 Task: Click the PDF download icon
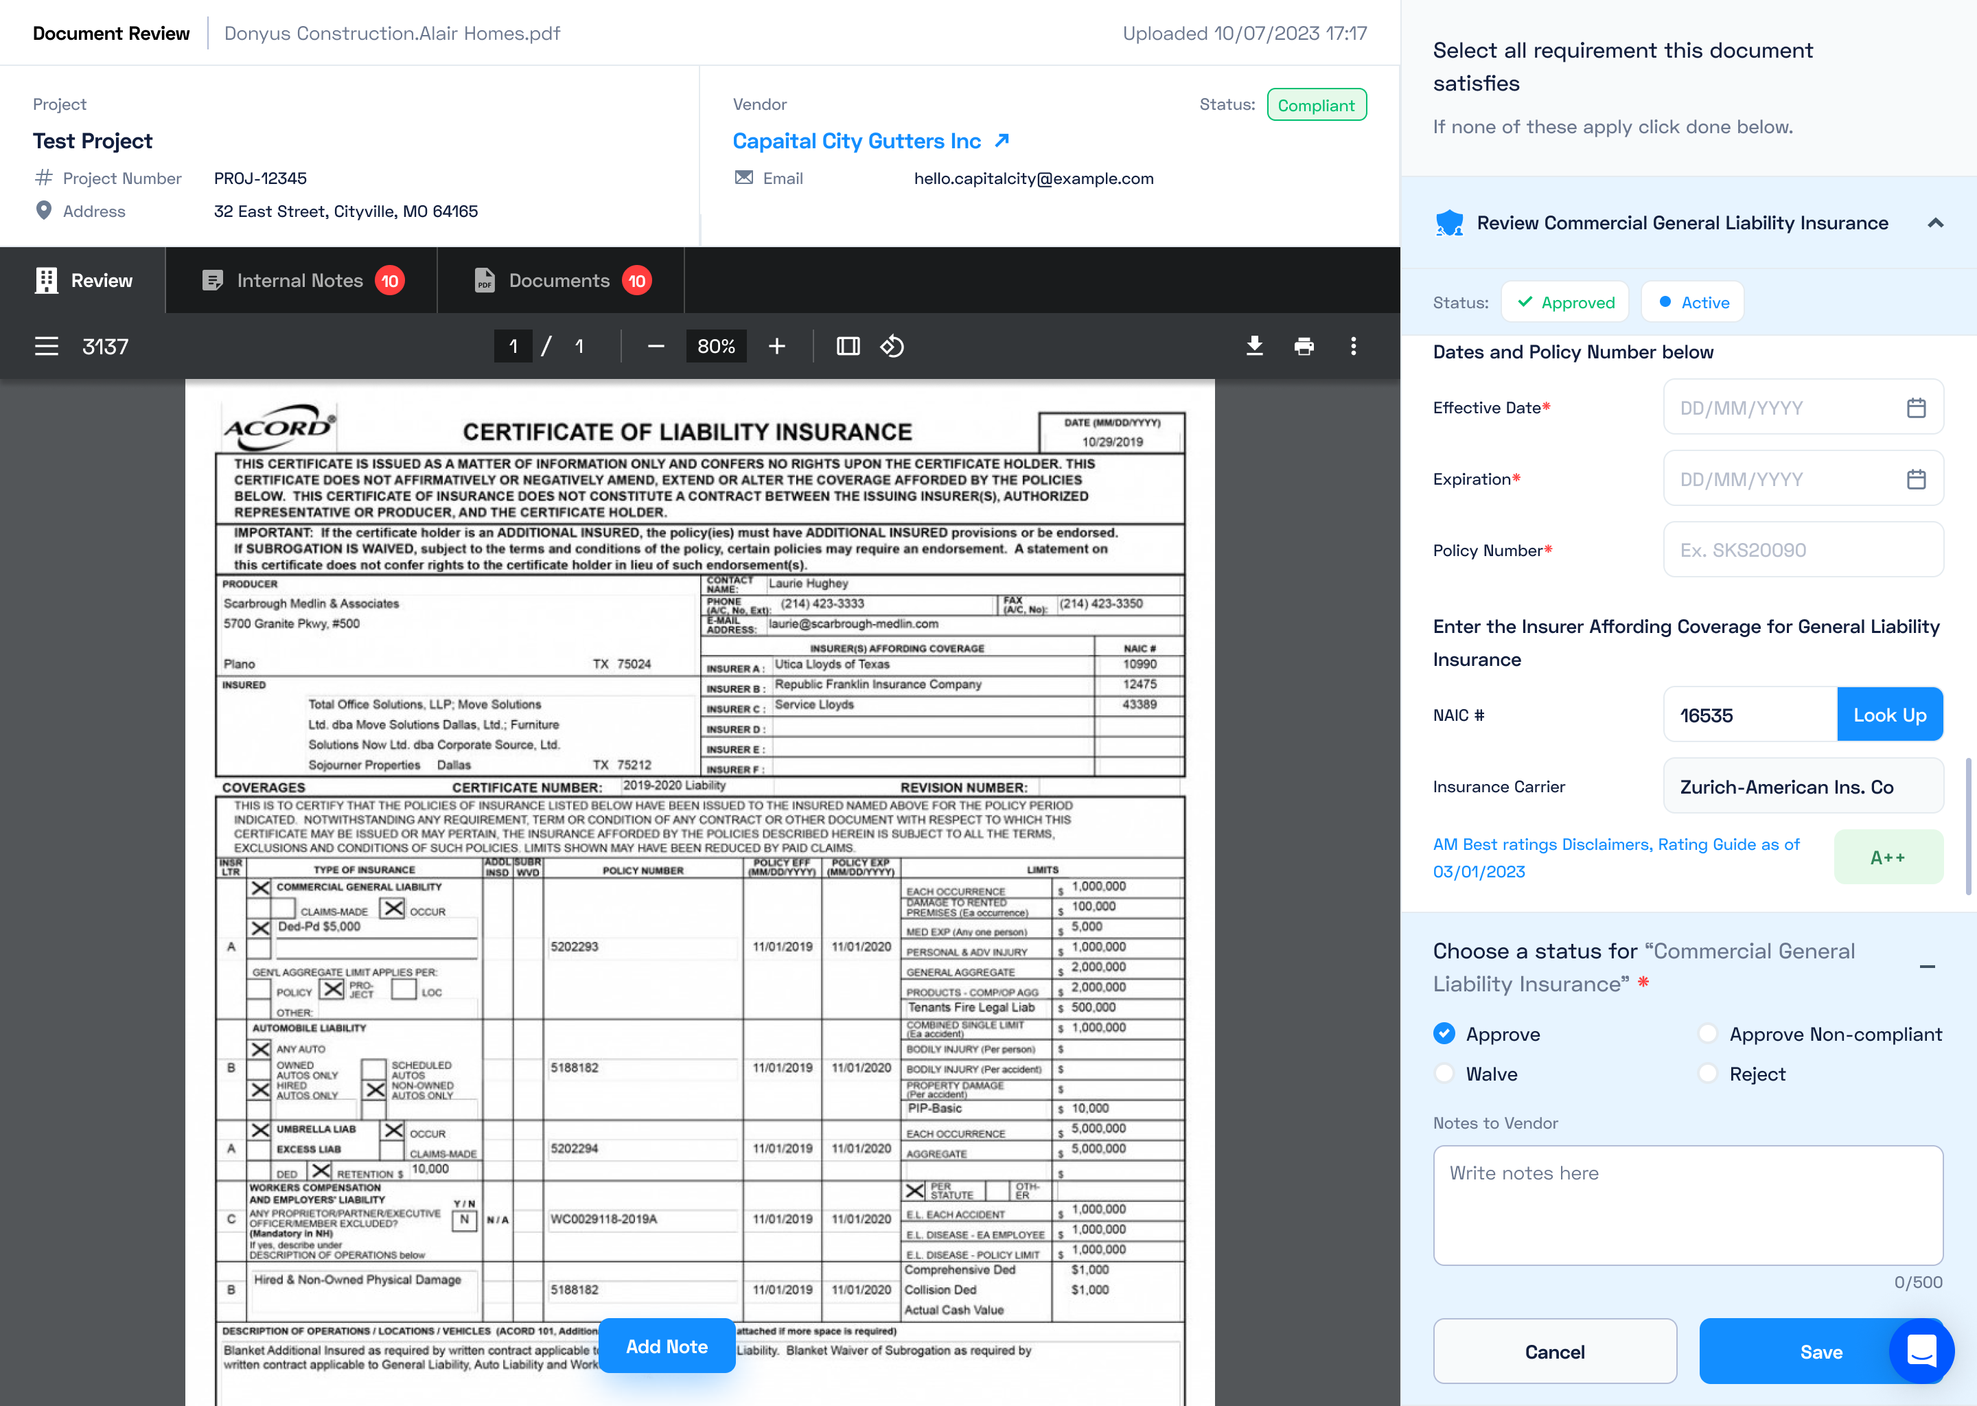click(x=1254, y=346)
